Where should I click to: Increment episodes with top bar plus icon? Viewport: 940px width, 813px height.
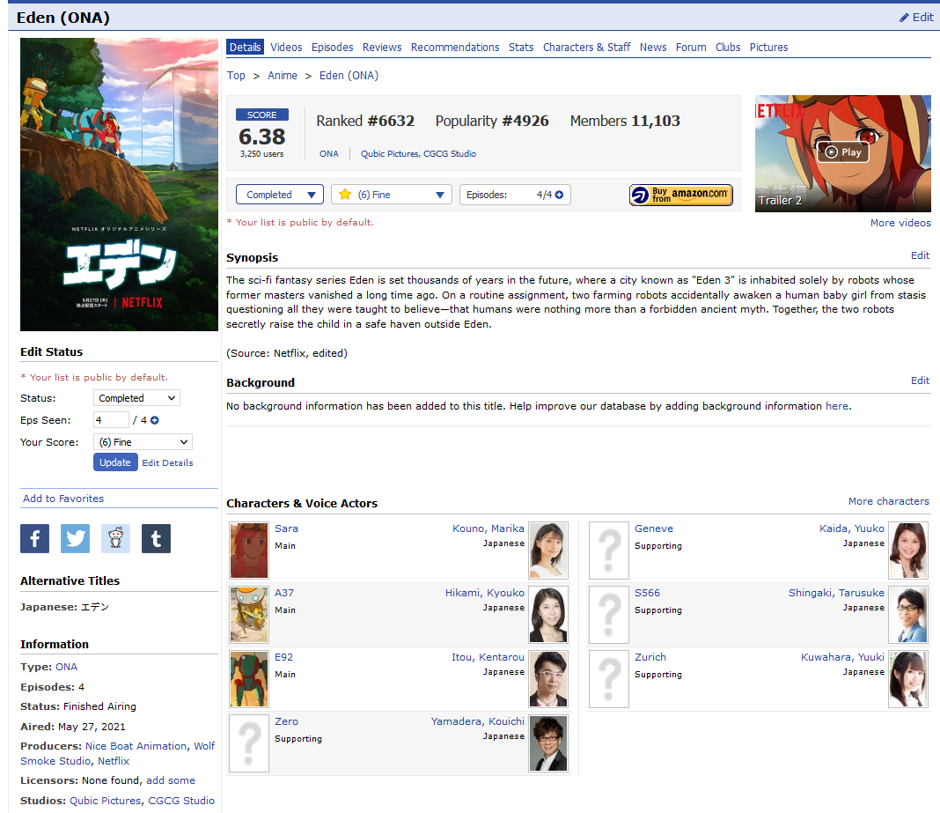[x=559, y=195]
